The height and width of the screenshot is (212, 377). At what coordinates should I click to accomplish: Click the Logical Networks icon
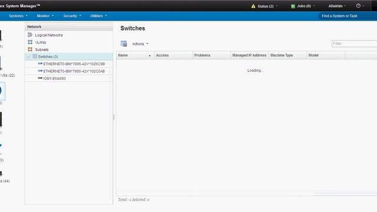point(30,35)
